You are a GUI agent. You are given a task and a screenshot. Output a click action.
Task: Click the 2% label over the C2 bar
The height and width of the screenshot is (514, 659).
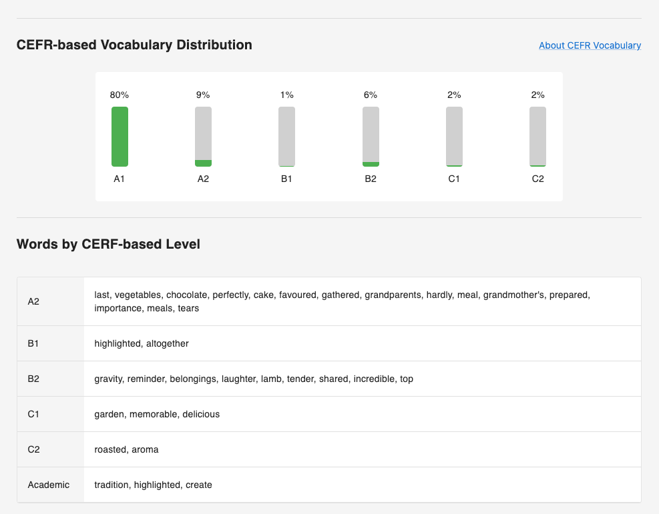pos(537,95)
